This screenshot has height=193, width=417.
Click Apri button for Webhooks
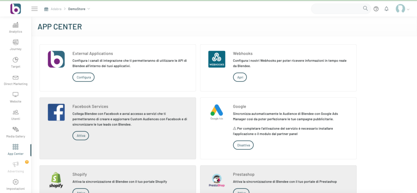click(x=240, y=77)
